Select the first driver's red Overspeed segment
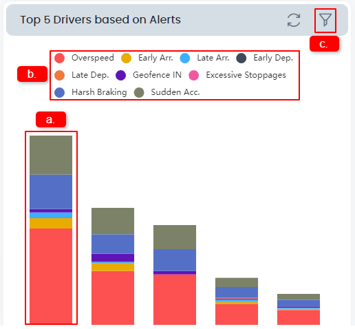 tap(51, 276)
